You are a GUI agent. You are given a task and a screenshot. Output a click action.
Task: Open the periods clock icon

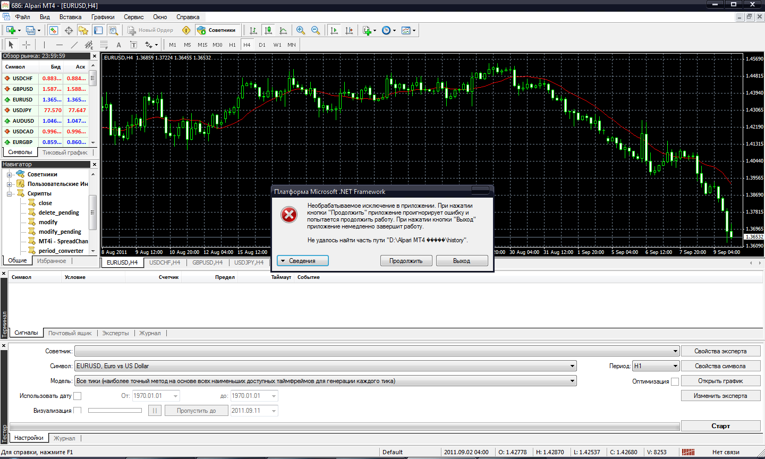pyautogui.click(x=386, y=30)
